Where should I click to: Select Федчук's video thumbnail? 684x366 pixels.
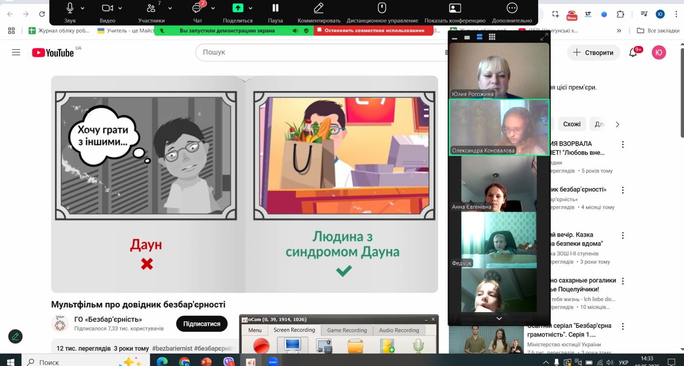pos(499,240)
